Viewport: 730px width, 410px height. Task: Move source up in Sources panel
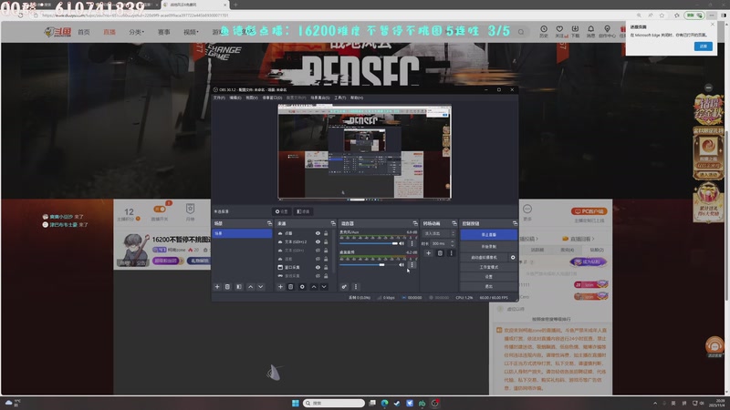pos(314,287)
